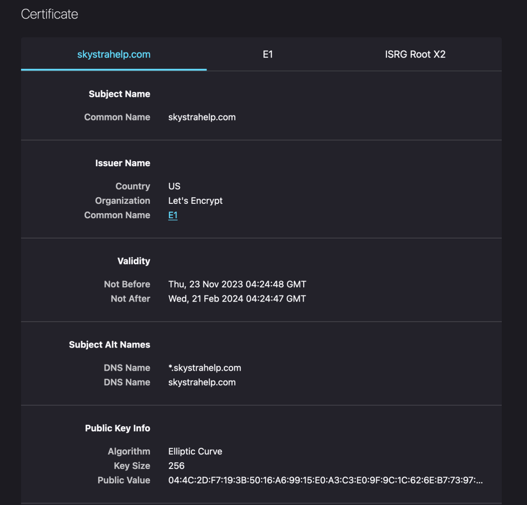Select the ISRG Root X2 tab

click(x=415, y=54)
